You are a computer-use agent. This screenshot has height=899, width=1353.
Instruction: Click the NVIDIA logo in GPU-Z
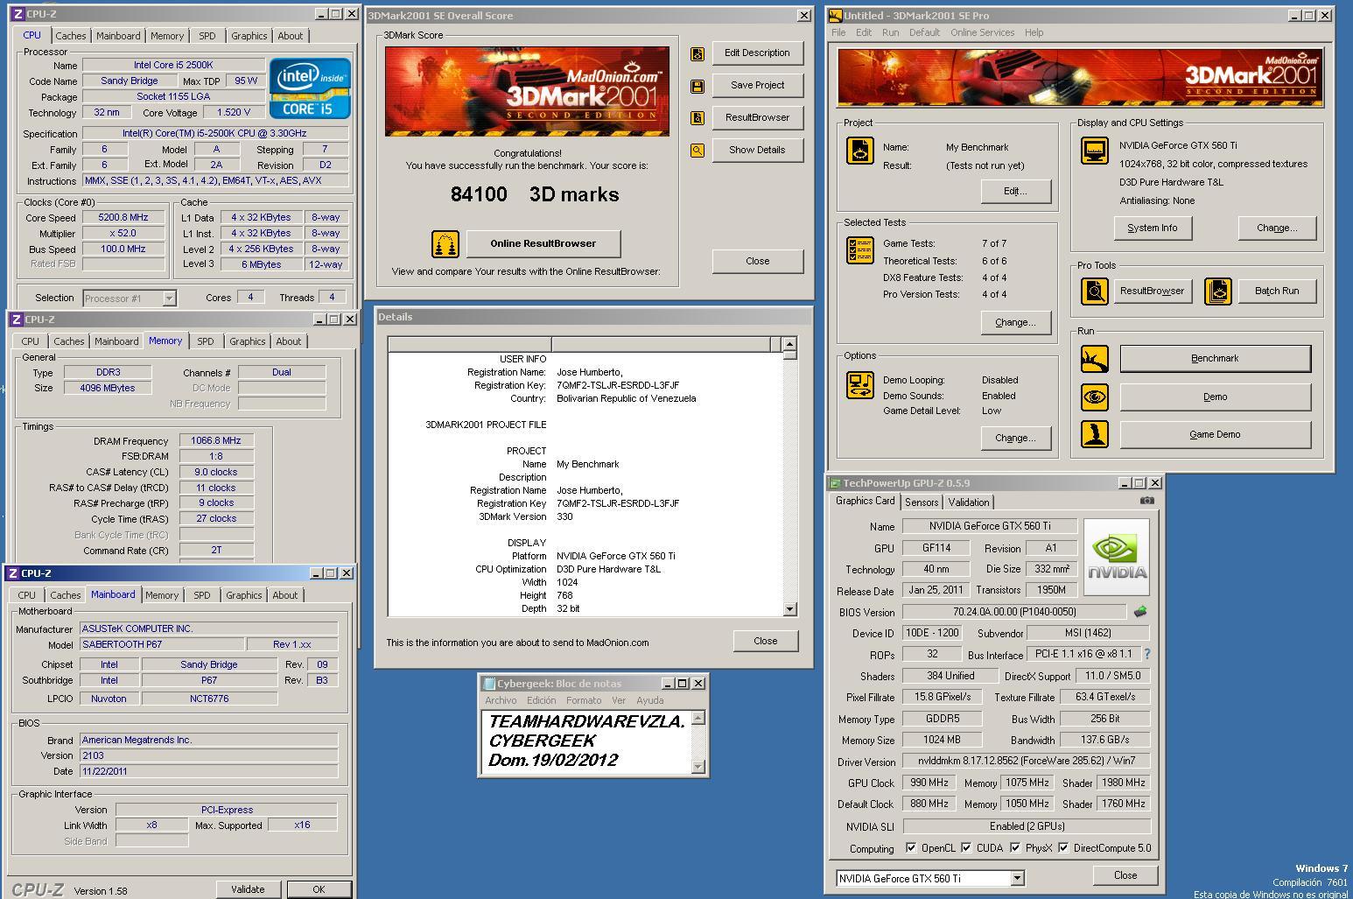1116,558
